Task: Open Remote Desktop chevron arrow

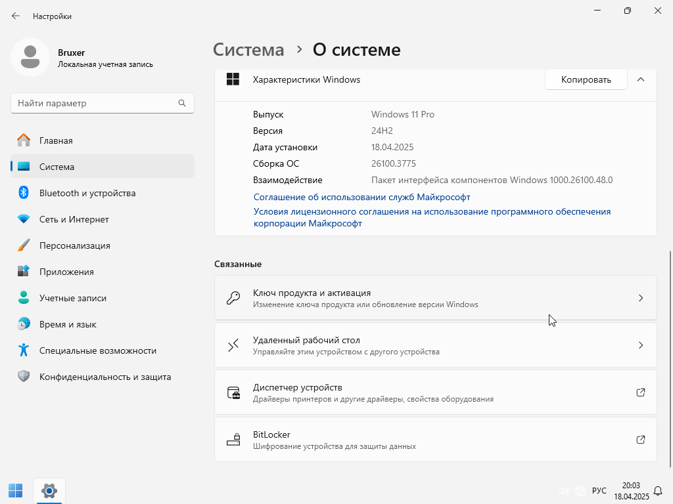Action: 640,345
